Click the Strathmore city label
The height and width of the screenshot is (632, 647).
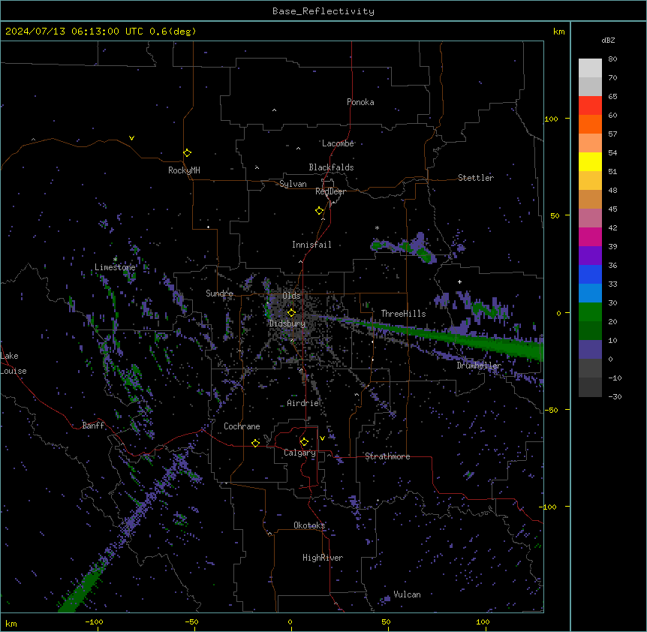coord(387,456)
